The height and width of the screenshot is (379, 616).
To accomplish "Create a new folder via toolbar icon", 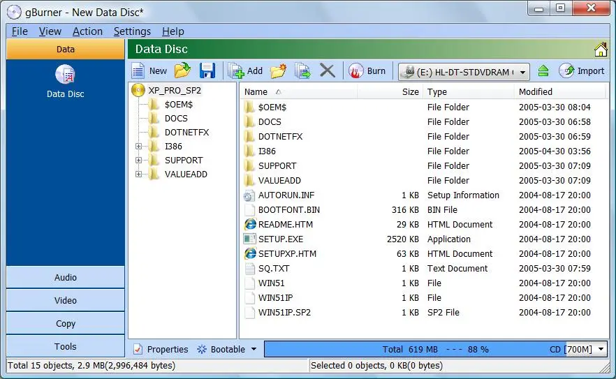I will tap(278, 71).
